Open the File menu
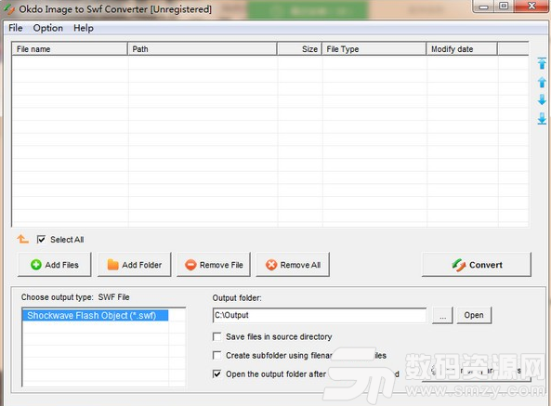 (x=16, y=28)
